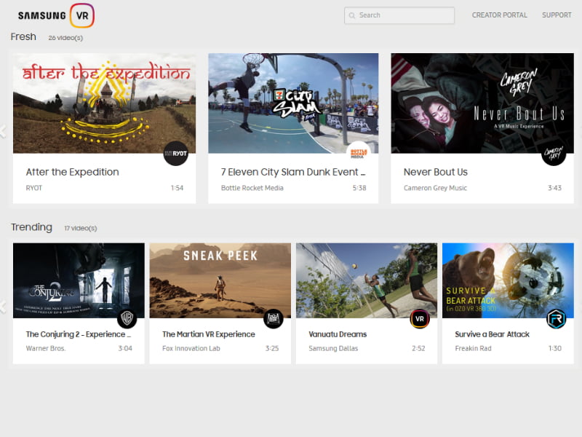This screenshot has width=582, height=437.
Task: Select the Vanuatu Dreams video title
Action: tap(338, 334)
